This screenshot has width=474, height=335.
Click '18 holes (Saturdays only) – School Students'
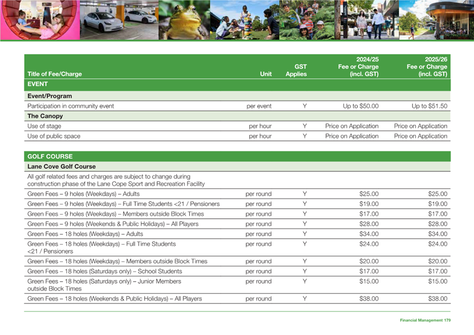[x=105, y=271]
